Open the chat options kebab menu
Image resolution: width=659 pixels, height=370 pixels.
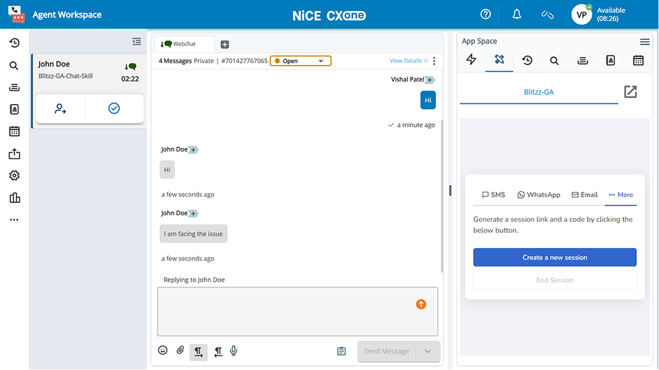pyautogui.click(x=434, y=61)
